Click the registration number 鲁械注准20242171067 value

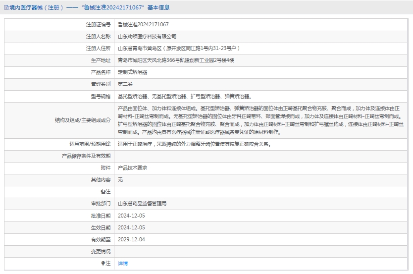(143, 24)
